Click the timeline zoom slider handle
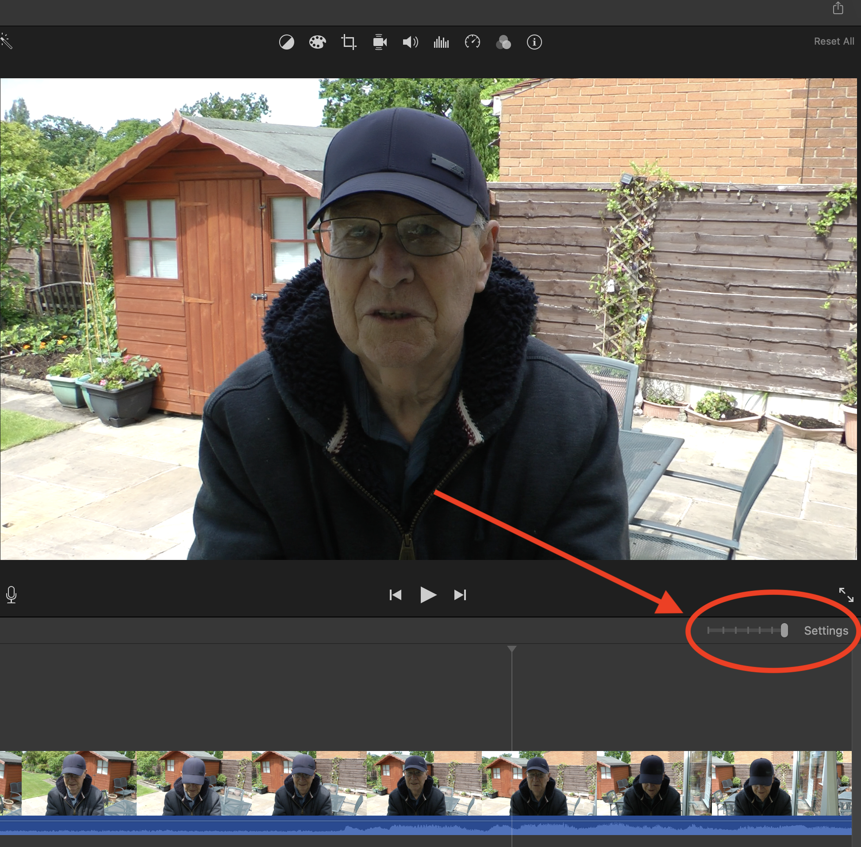861x847 pixels. point(784,630)
